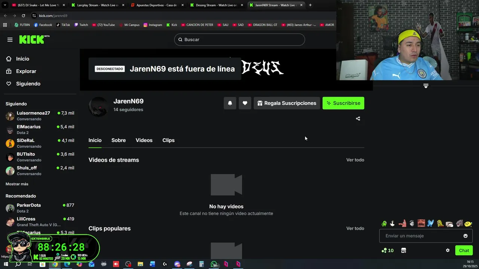Image resolution: width=479 pixels, height=269 pixels.
Task: Select the Inicio channel tab
Action: pyautogui.click(x=95, y=140)
